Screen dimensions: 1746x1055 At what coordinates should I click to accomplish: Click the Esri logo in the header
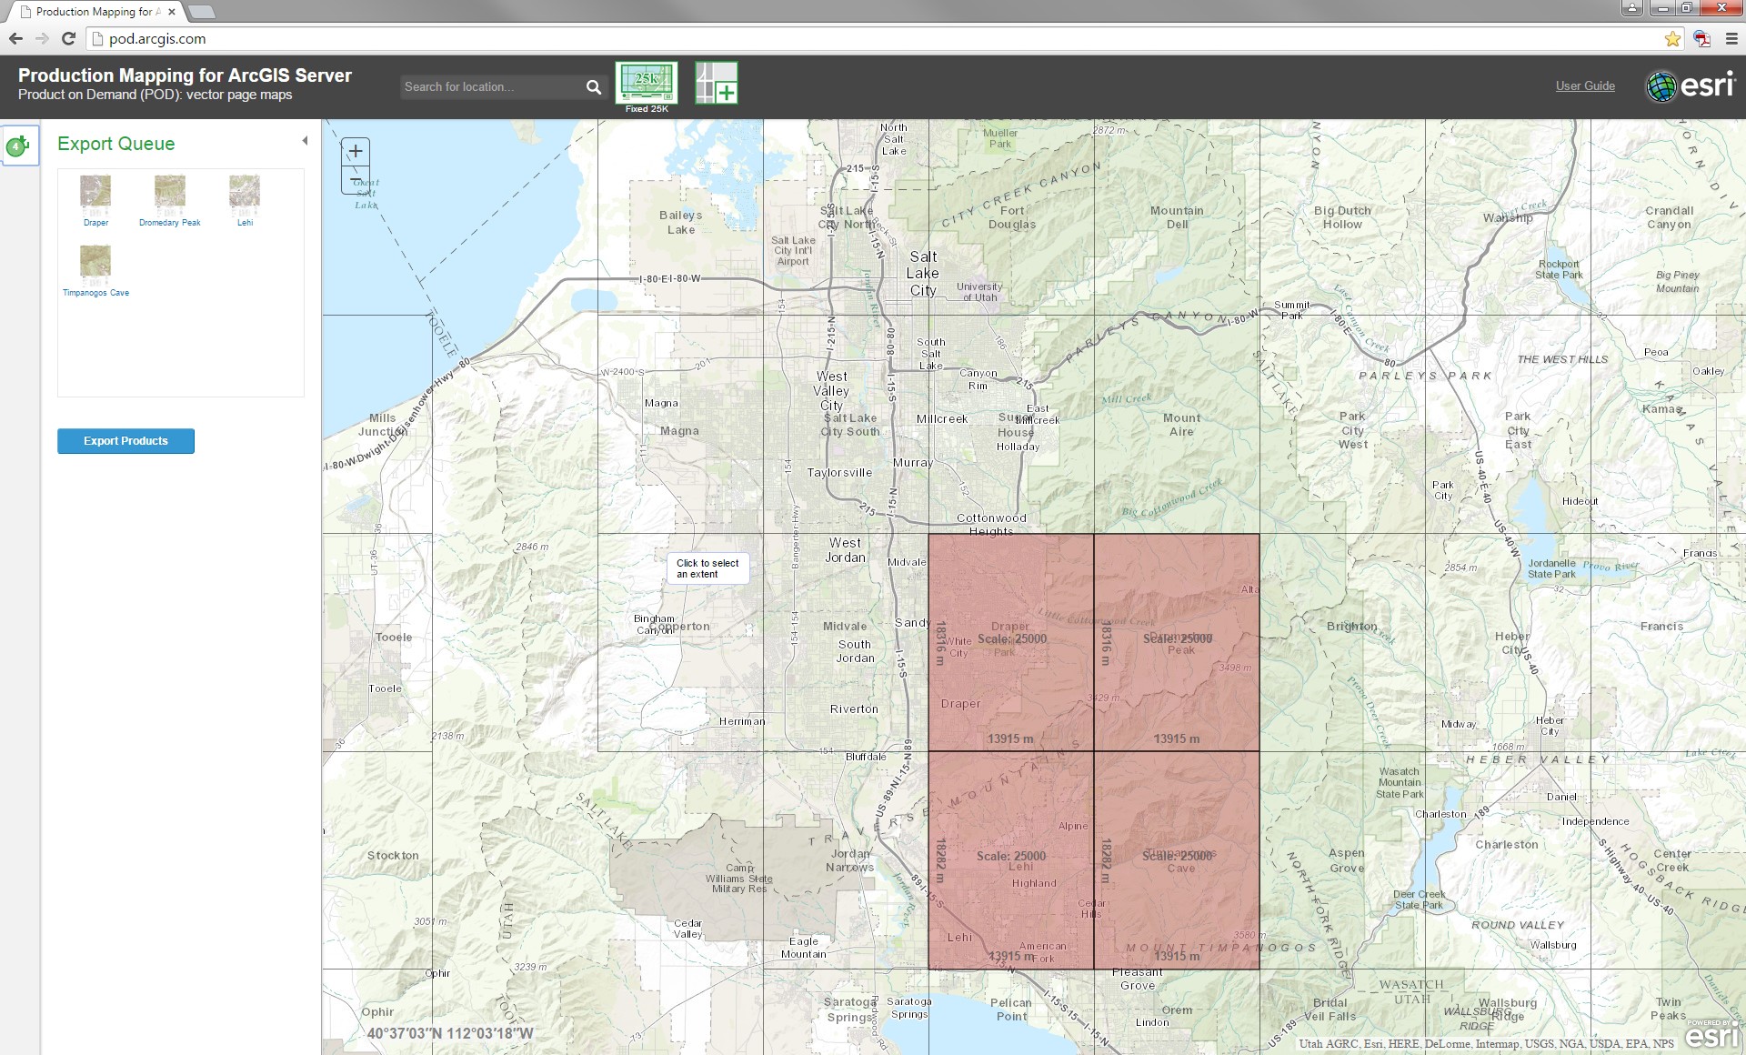pyautogui.click(x=1691, y=86)
